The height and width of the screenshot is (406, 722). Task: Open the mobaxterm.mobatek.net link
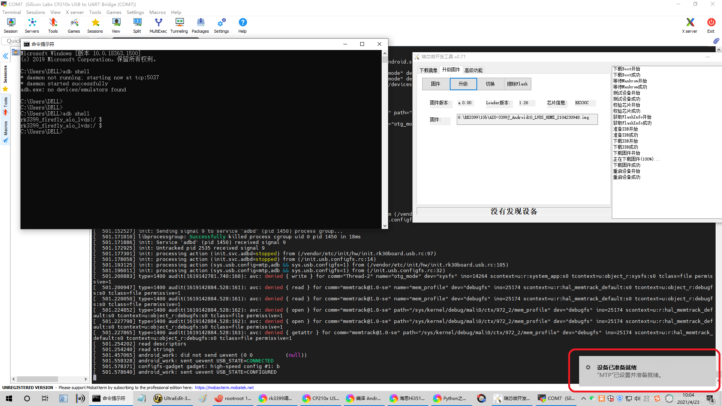[224, 388]
